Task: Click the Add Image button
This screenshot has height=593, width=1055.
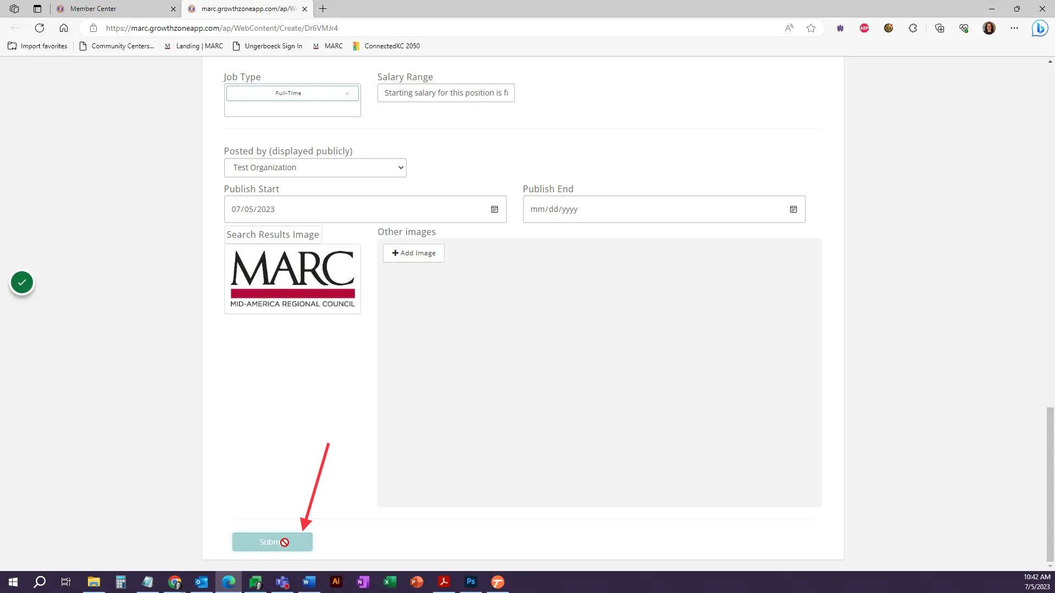Action: click(x=414, y=253)
